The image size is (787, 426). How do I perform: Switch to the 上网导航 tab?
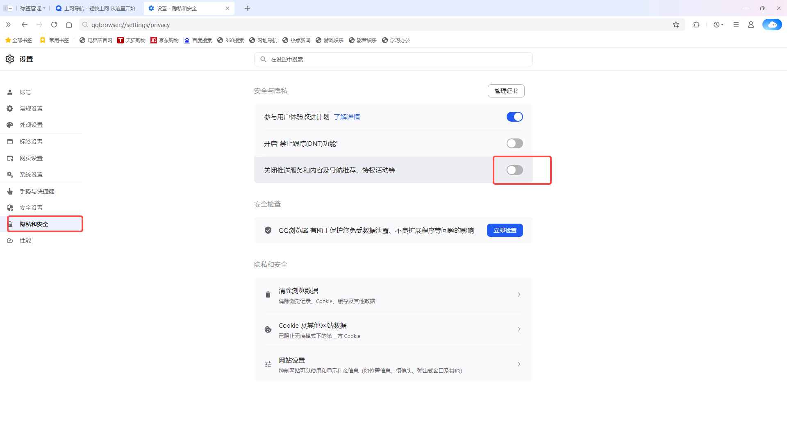96,8
